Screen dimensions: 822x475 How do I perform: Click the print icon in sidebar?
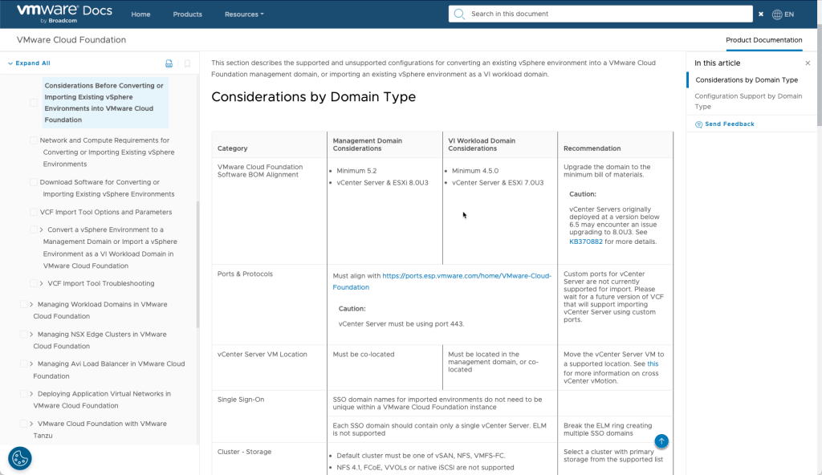coord(169,63)
